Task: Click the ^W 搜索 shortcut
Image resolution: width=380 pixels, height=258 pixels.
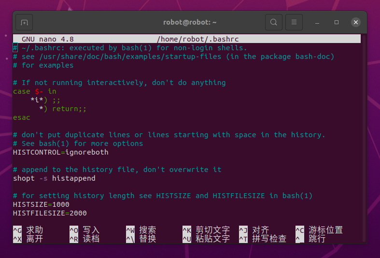Action: [x=141, y=230]
